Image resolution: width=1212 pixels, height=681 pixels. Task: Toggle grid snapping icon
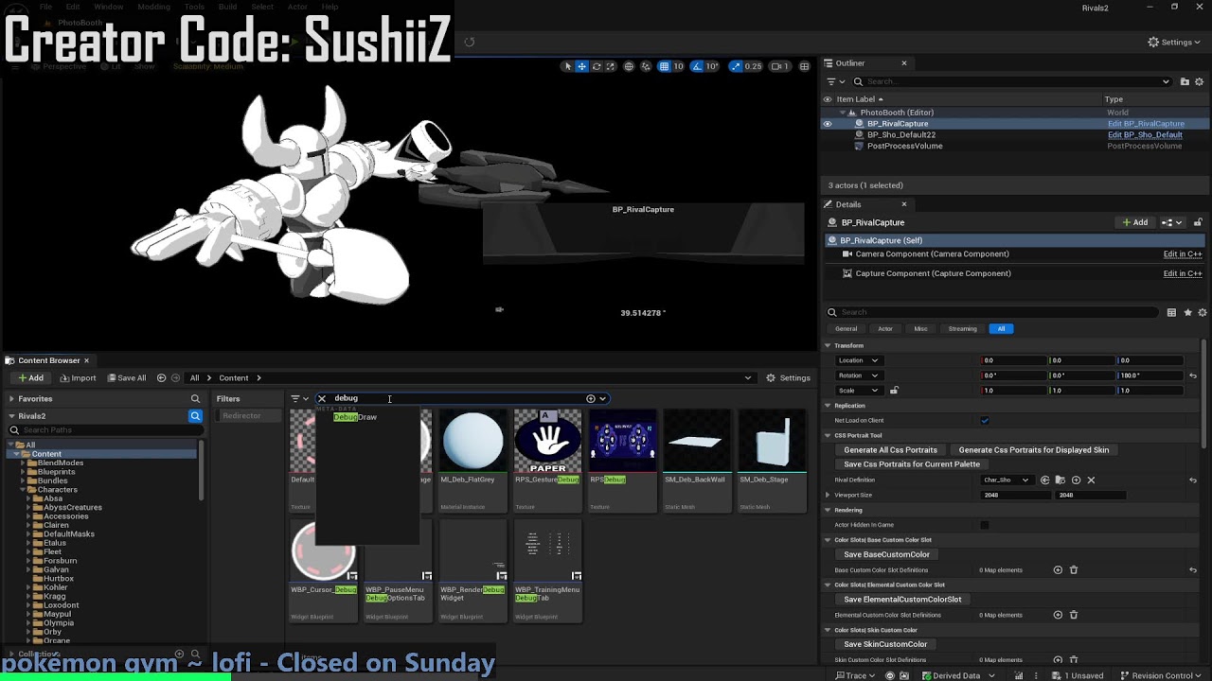665,66
